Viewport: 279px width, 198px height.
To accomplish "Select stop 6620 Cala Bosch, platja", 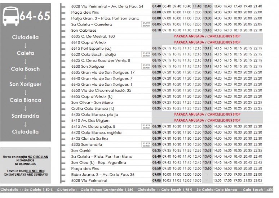I will click(x=93, y=54).
